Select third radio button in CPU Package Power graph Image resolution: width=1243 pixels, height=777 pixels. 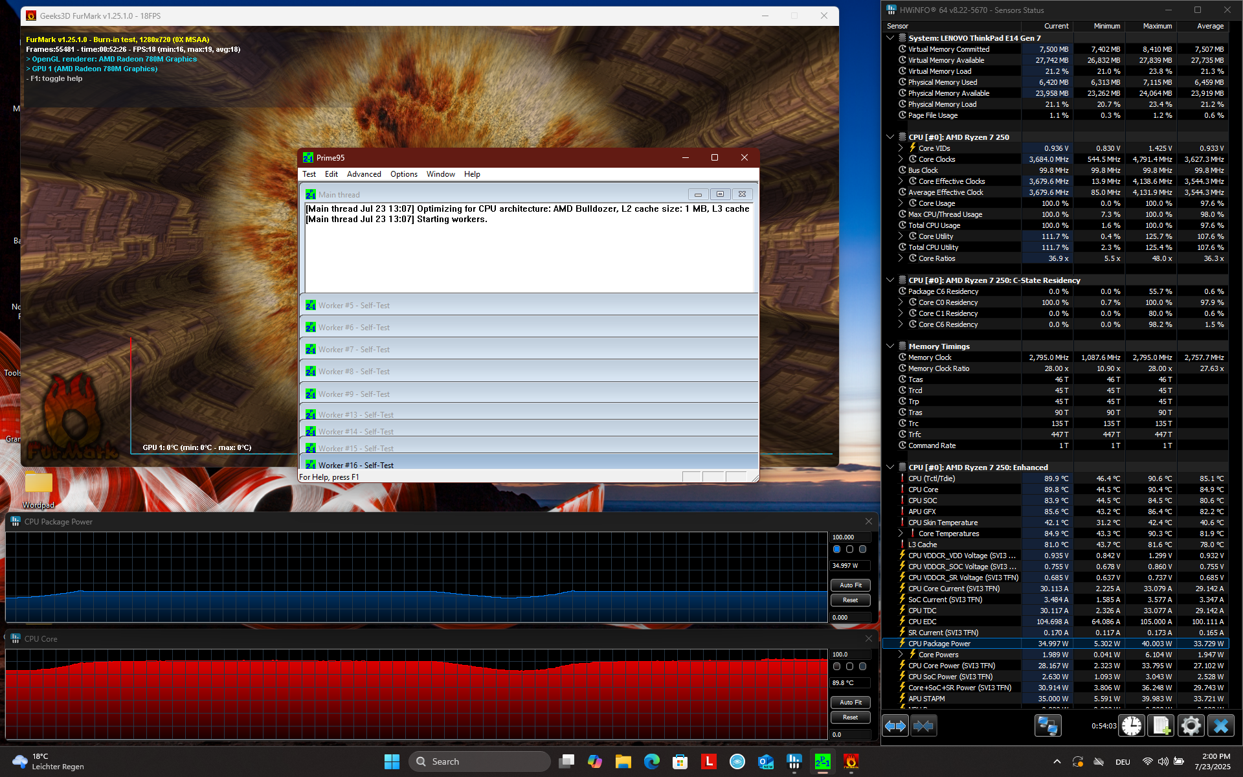pos(862,549)
